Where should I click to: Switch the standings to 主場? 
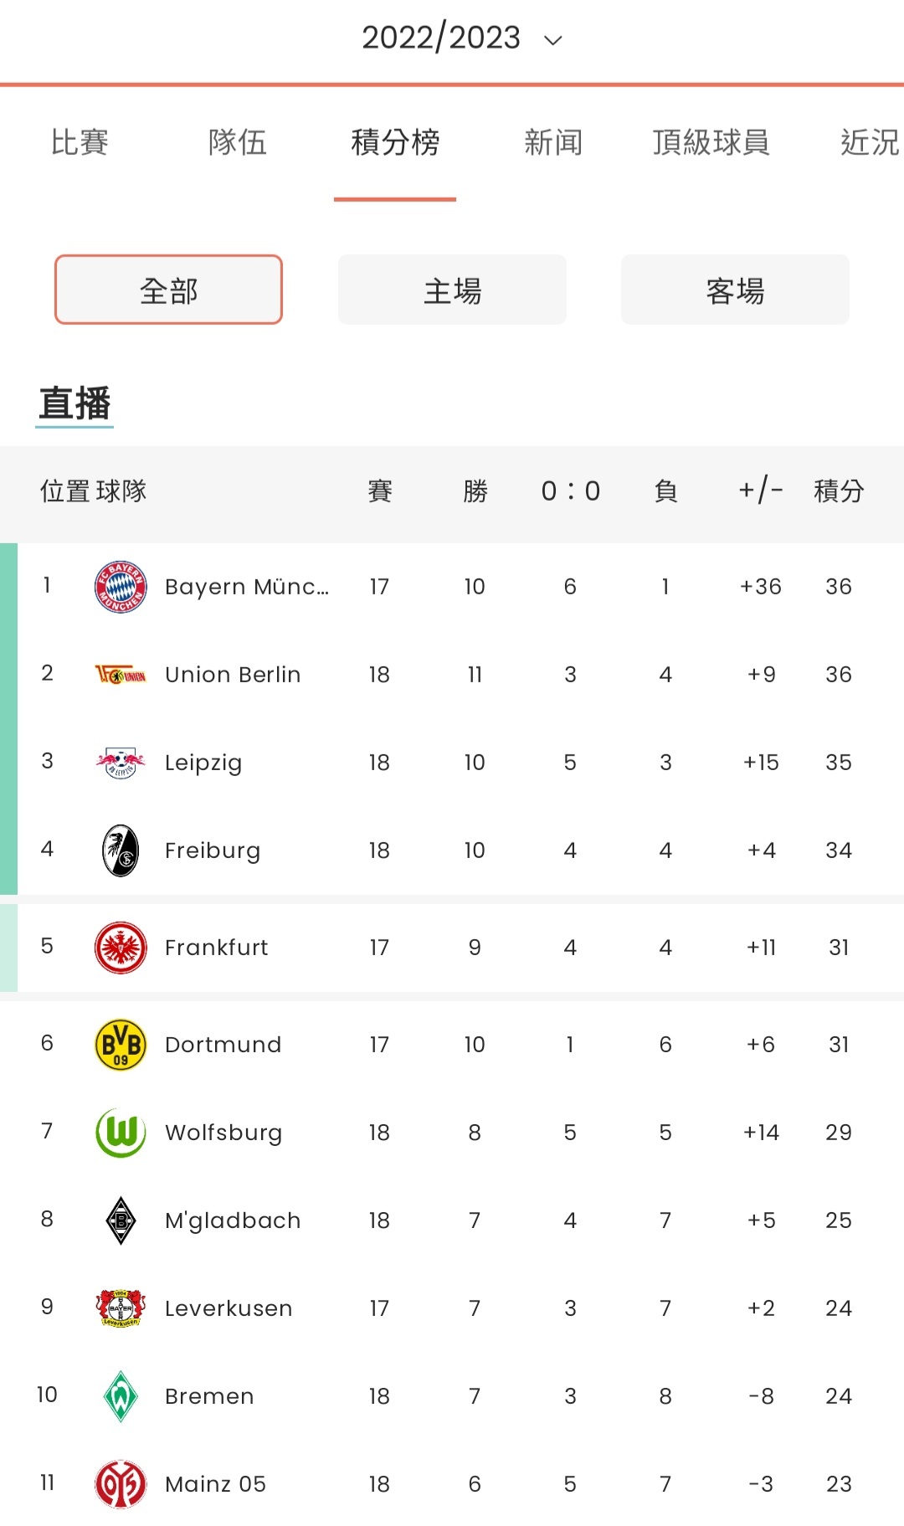(452, 290)
